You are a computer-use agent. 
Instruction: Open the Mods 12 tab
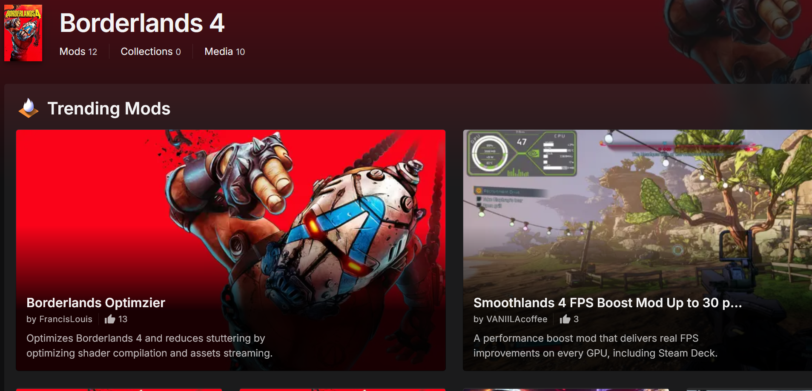tap(78, 51)
